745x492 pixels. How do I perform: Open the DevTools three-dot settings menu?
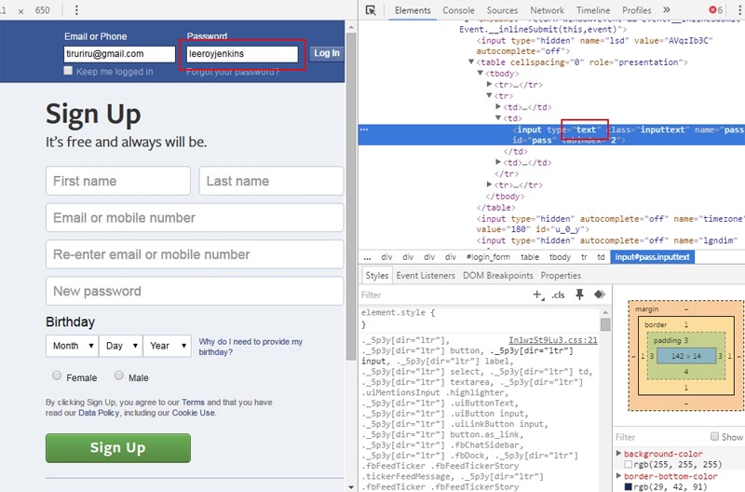tap(738, 10)
